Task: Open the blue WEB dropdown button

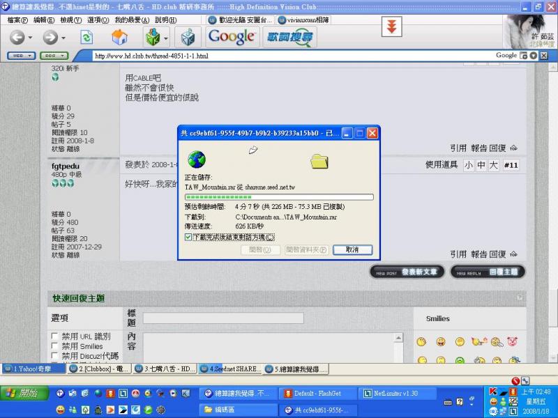Action: [x=22, y=56]
